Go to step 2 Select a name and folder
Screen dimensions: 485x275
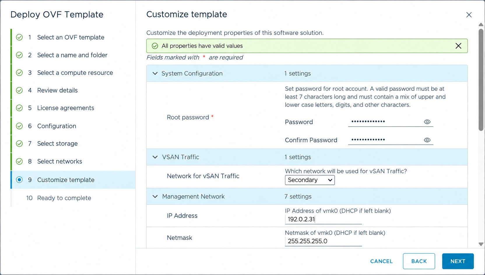click(72, 55)
